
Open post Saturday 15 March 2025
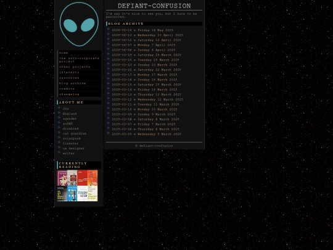pyautogui.click(x=147, y=85)
